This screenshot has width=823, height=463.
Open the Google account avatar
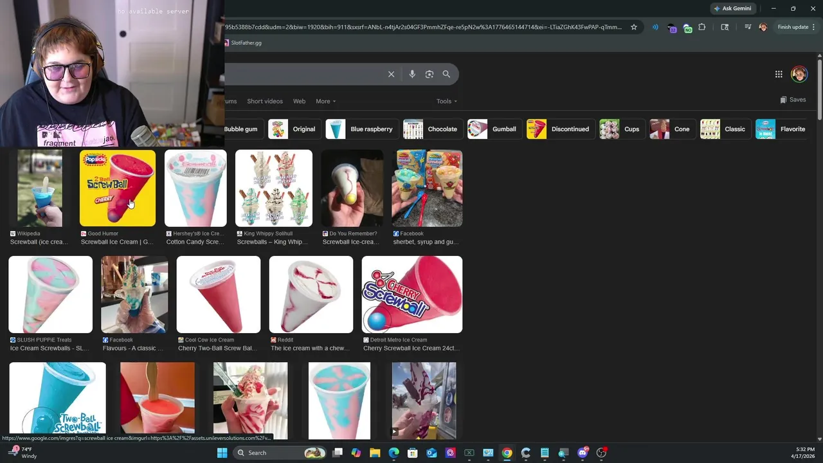pyautogui.click(x=799, y=74)
